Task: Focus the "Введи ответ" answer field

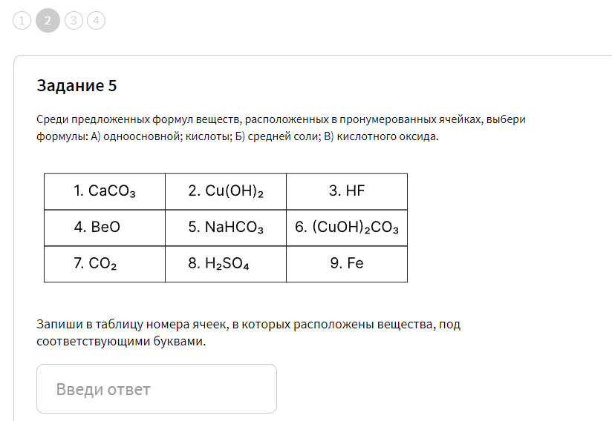Action: pos(157,388)
